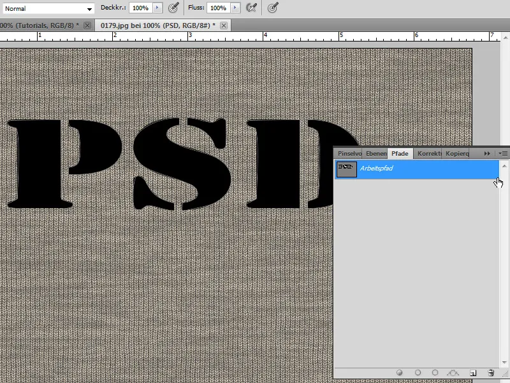Open the Pfade panel options menu
Screen dimensions: 510x383
coord(503,153)
